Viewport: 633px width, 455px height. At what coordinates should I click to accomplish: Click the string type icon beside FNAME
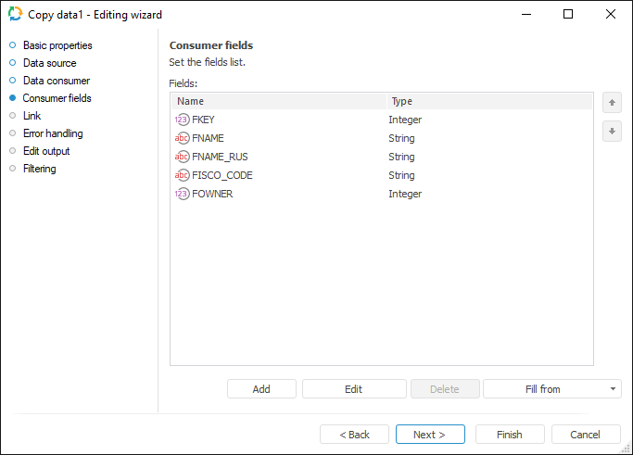point(182,138)
